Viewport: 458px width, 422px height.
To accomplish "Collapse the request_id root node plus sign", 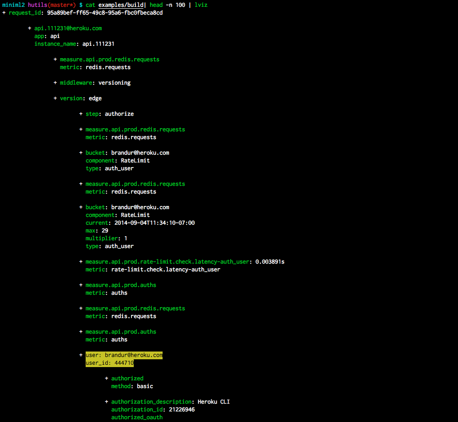I will [x=4, y=13].
